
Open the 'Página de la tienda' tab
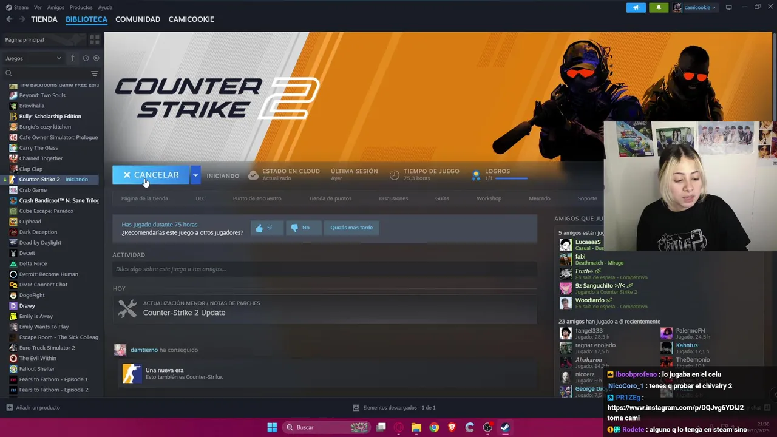(144, 198)
